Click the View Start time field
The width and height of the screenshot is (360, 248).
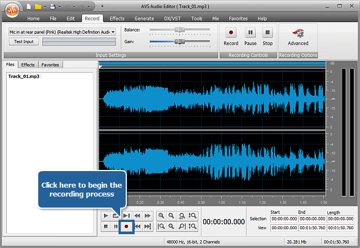(x=284, y=228)
